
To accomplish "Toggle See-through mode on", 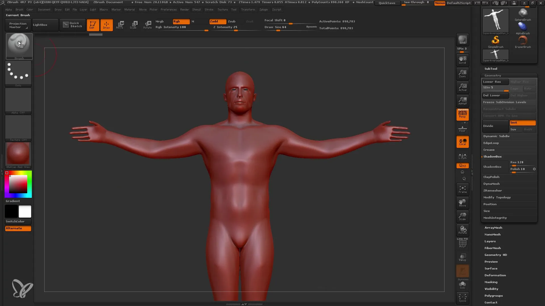I will click(x=417, y=3).
